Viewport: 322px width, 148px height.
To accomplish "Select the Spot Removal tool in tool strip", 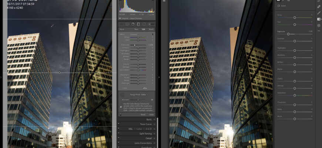I will [127, 24].
